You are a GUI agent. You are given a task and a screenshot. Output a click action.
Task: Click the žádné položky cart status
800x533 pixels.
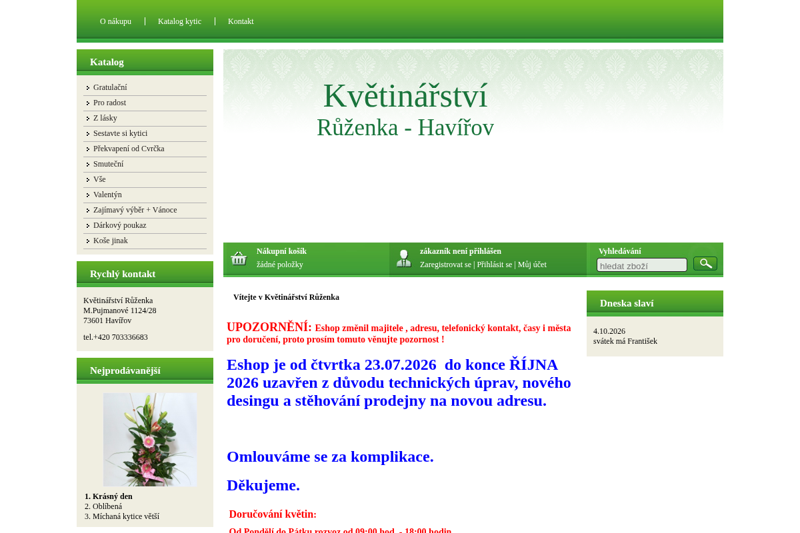[280, 265]
